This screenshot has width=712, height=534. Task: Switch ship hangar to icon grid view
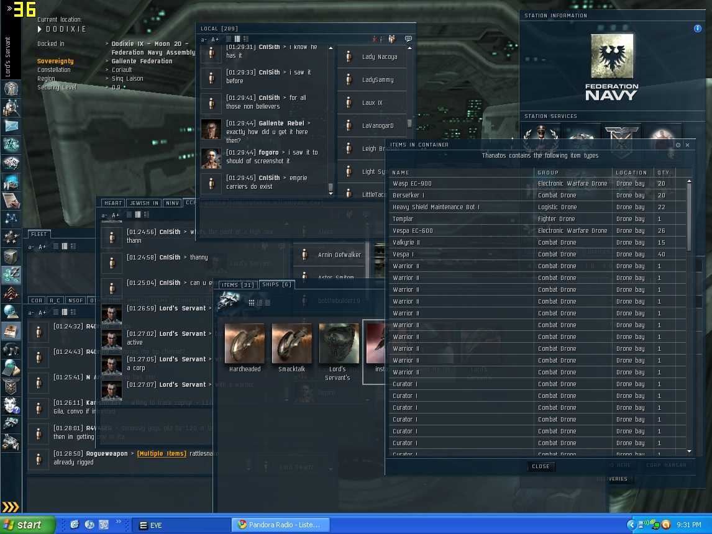point(251,302)
